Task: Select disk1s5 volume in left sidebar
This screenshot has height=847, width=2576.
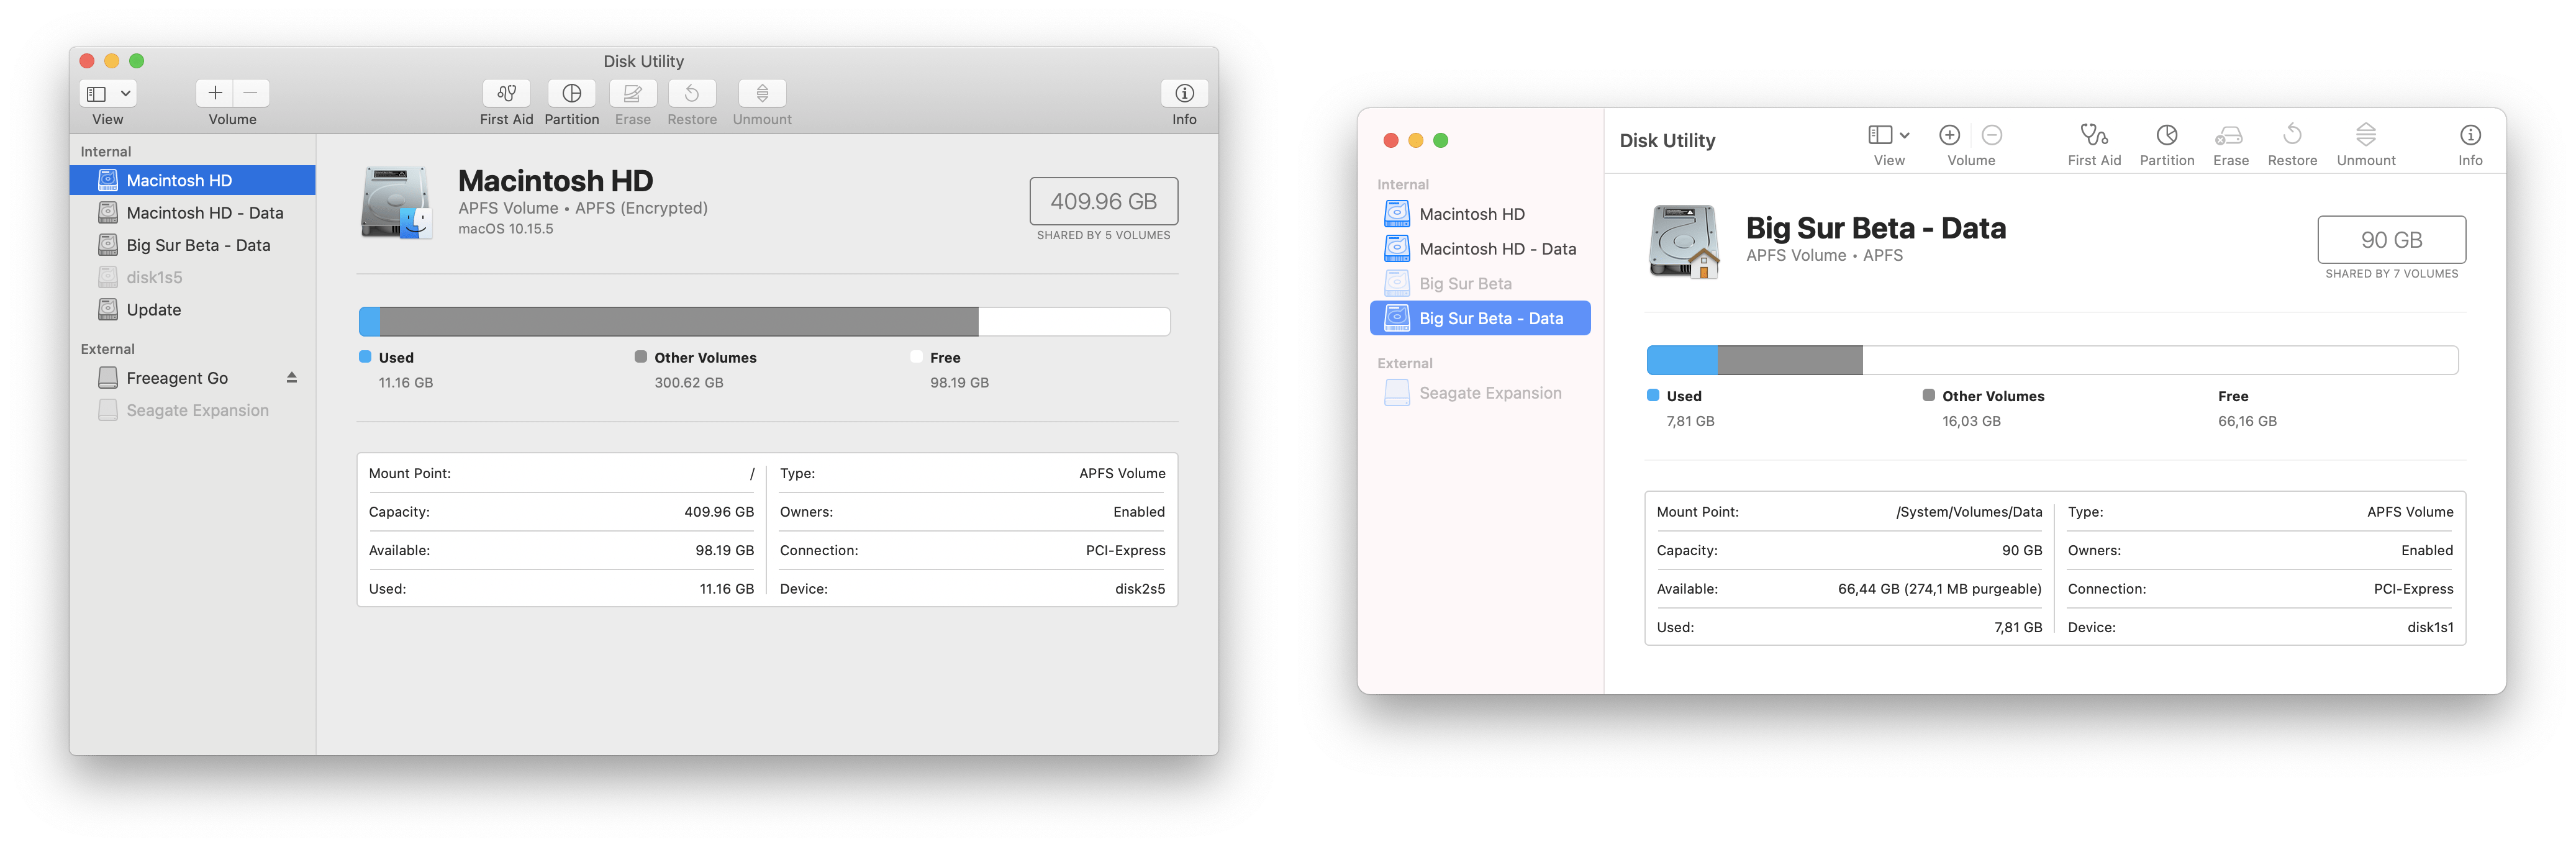Action: (193, 277)
